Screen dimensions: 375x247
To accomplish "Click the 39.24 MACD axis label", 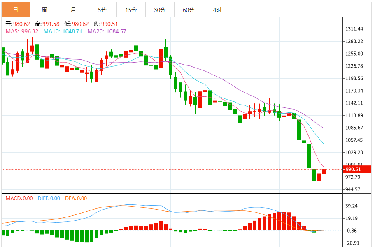I will (352, 206).
